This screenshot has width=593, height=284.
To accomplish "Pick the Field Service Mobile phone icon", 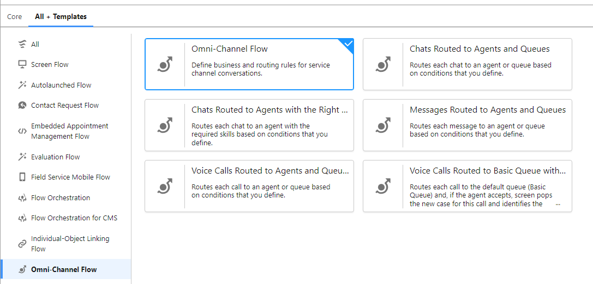I will 22,177.
